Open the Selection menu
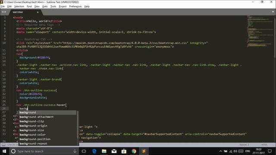 [19, 6]
